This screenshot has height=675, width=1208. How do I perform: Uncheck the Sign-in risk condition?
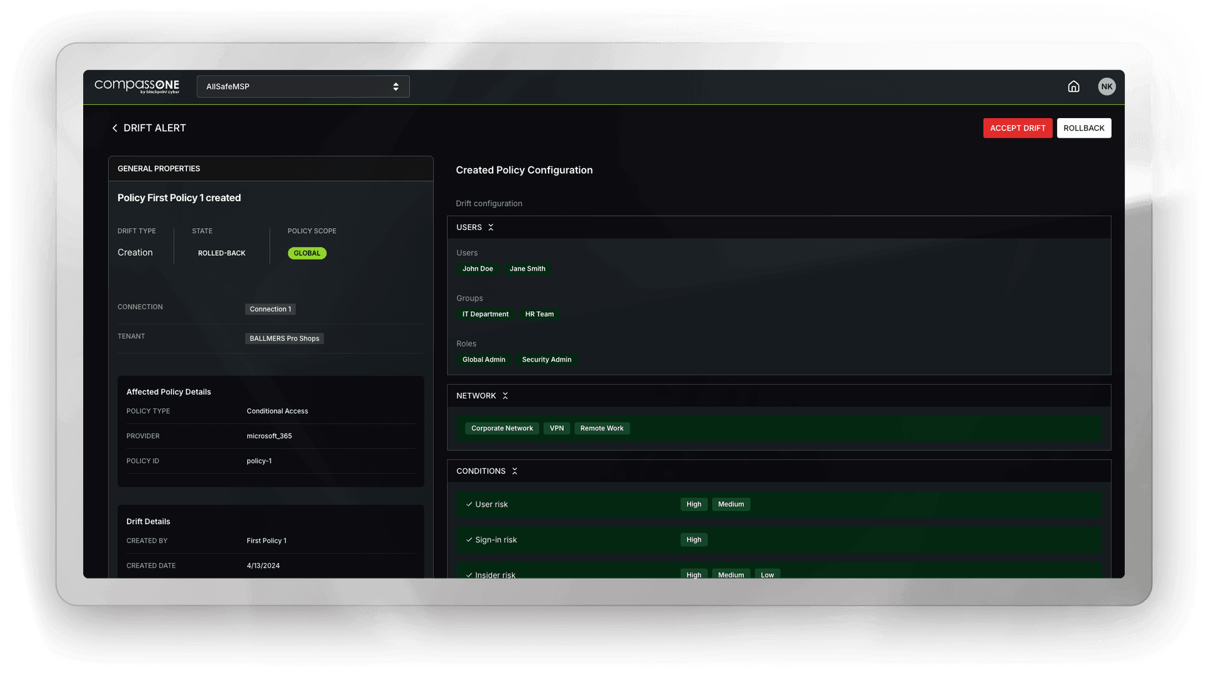pyautogui.click(x=468, y=539)
